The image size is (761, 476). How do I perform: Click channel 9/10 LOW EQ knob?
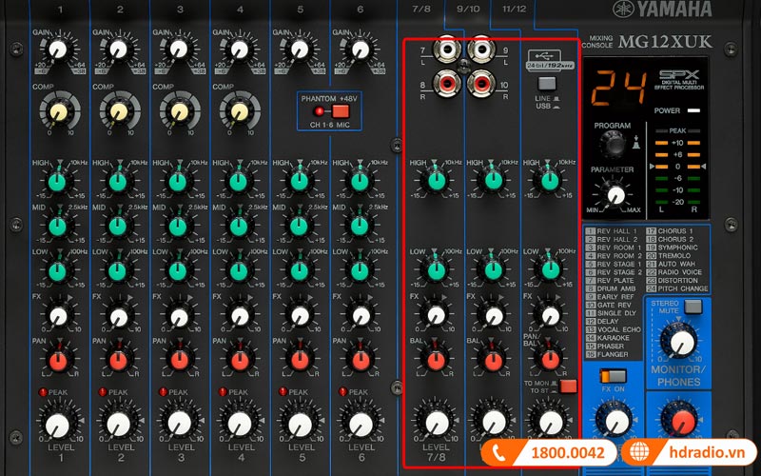(494, 271)
